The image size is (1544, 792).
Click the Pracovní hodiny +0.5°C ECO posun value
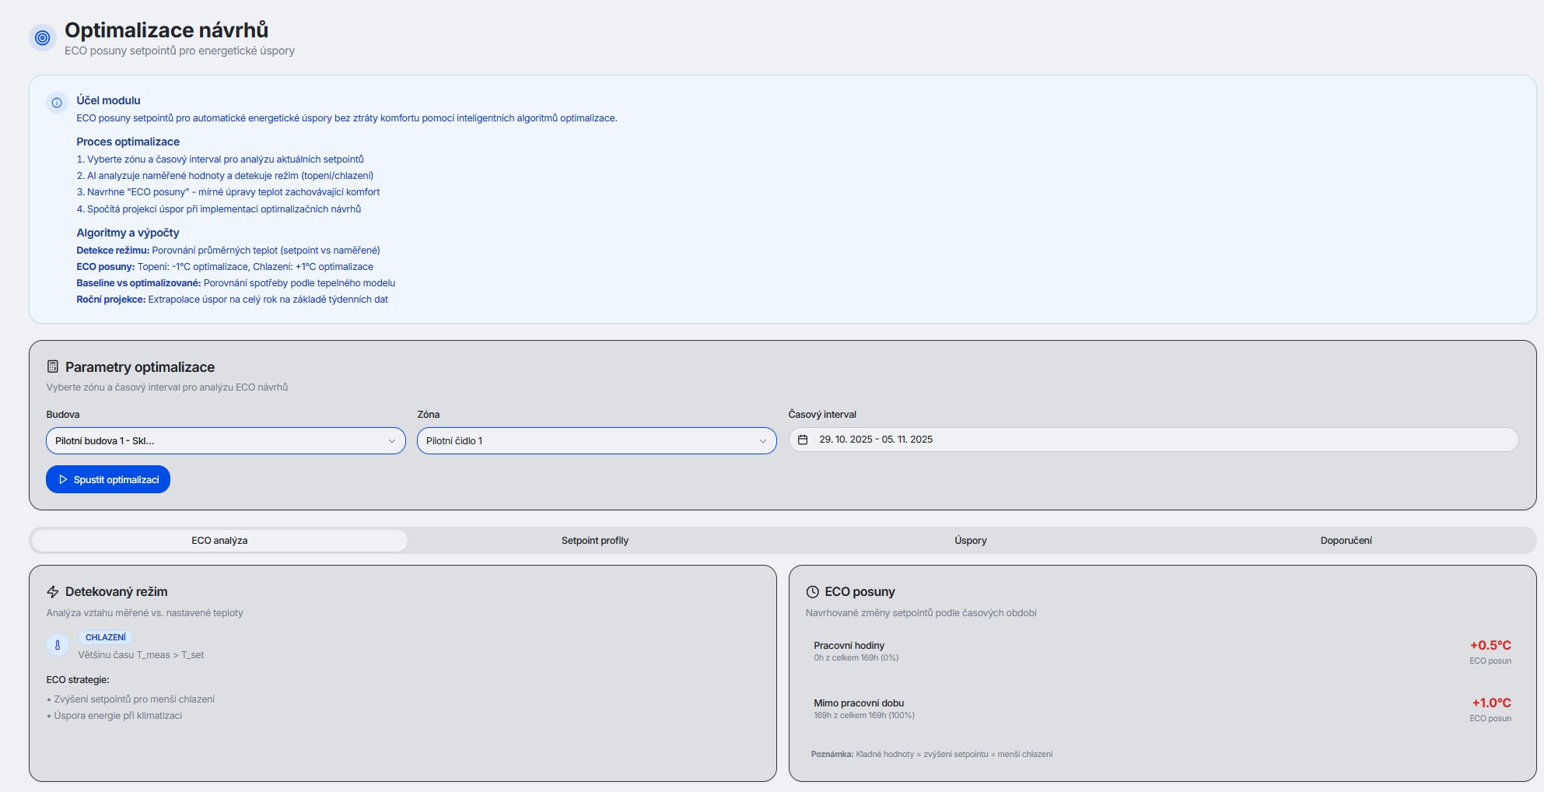click(1490, 645)
